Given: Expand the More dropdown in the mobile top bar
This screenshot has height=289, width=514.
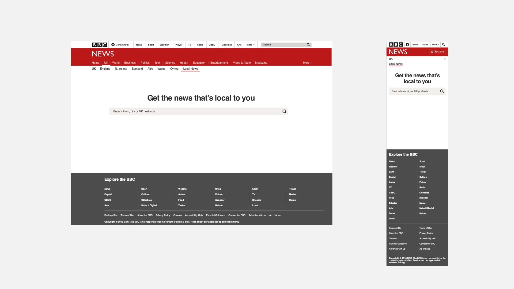Looking at the screenshot, I should click(x=436, y=44).
